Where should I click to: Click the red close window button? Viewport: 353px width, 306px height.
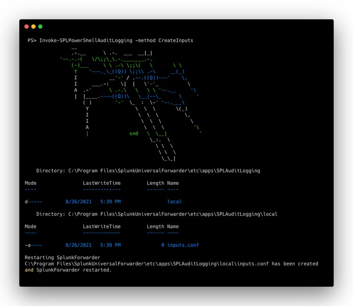(27, 27)
